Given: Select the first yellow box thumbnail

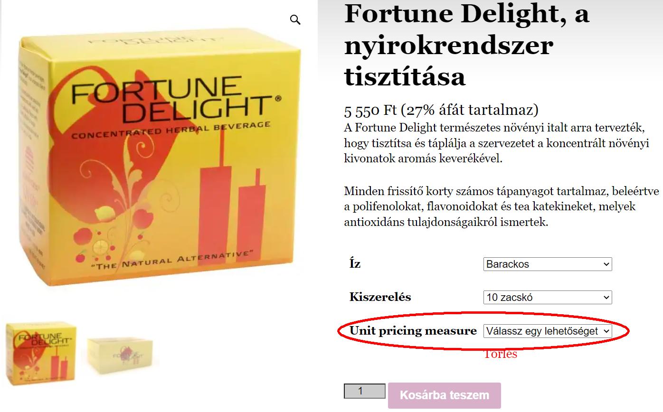Looking at the screenshot, I should (41, 354).
